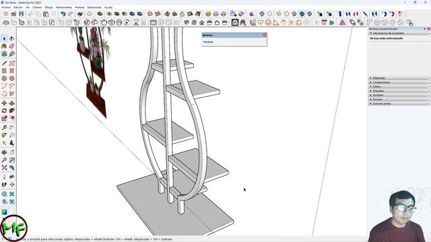431x242 pixels.
Task: Open the Cámara menu
Action: 37,7
